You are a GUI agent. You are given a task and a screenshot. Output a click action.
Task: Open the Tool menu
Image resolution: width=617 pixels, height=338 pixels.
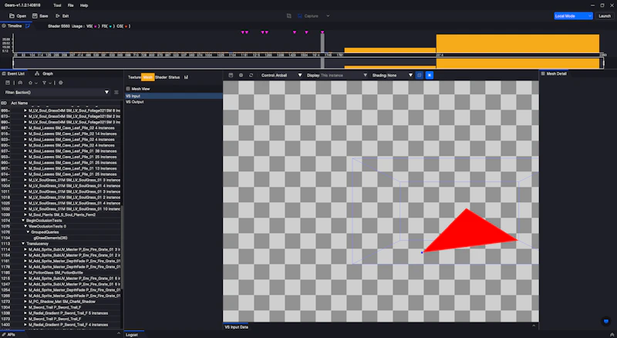tap(57, 5)
